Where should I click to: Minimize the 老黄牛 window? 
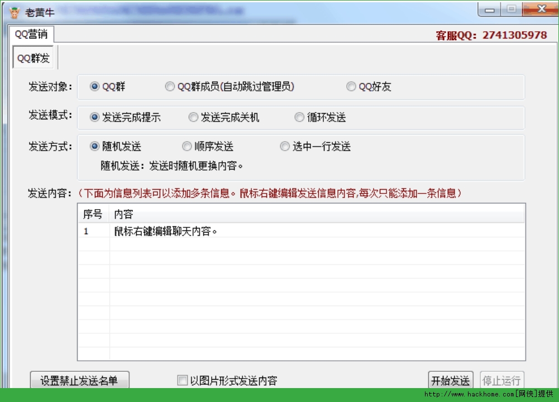[490, 10]
